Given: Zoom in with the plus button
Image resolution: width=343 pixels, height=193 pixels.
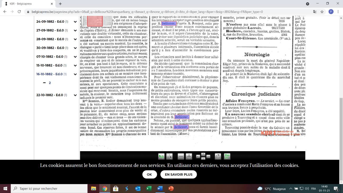Looking at the screenshot, I should (x=189, y=156).
